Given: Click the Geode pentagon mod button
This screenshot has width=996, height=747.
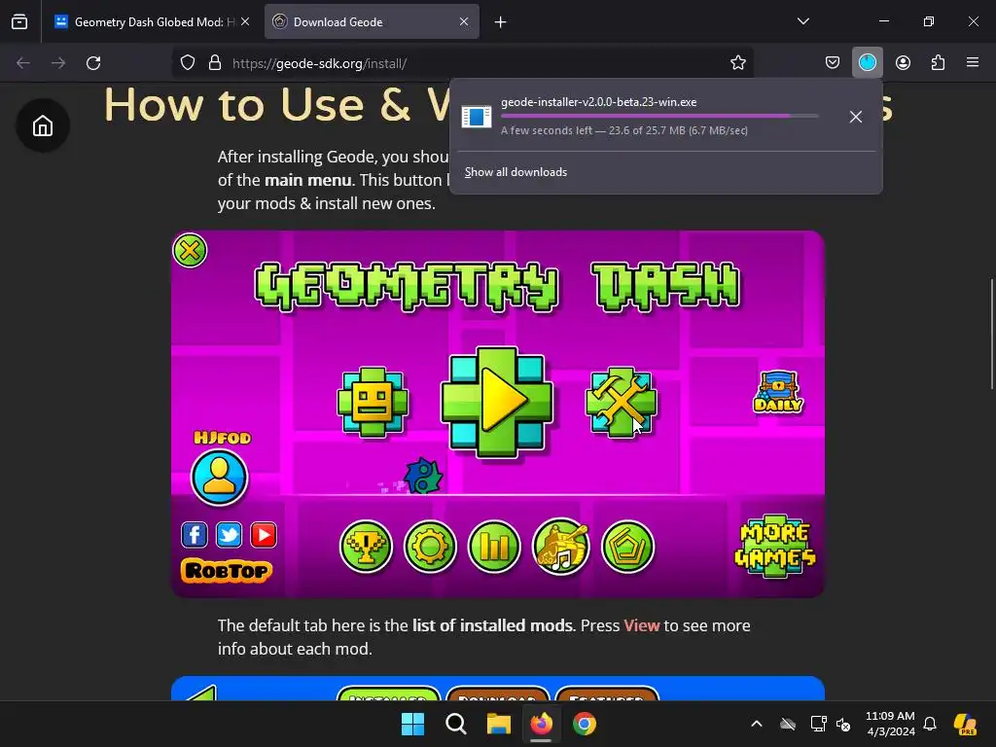Looking at the screenshot, I should coord(627,547).
